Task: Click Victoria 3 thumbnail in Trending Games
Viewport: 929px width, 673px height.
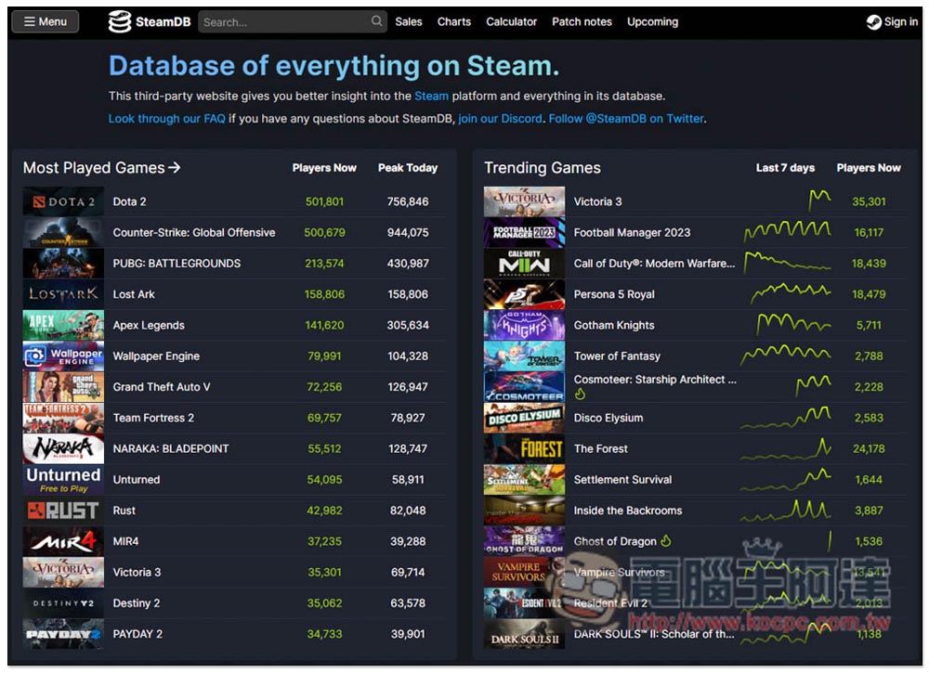Action: coord(524,201)
